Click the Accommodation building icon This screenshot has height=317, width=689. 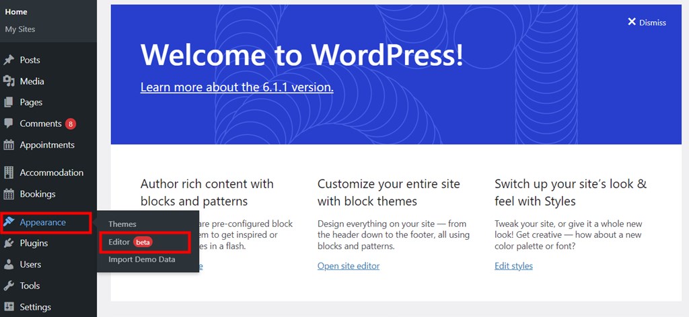9,173
